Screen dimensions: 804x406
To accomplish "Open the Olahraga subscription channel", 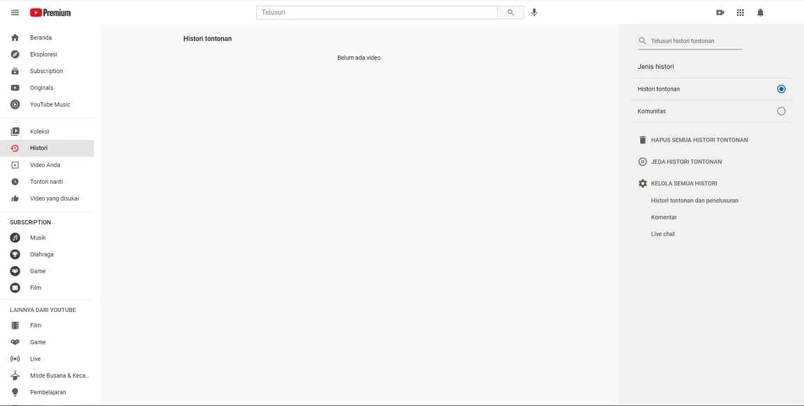I will (x=47, y=254).
